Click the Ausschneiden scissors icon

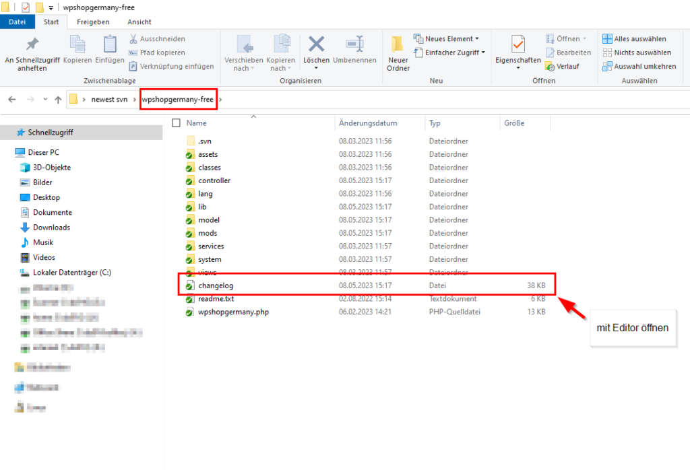pyautogui.click(x=133, y=38)
